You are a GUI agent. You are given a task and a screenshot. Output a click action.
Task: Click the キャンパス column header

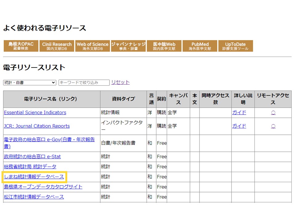[179, 99]
